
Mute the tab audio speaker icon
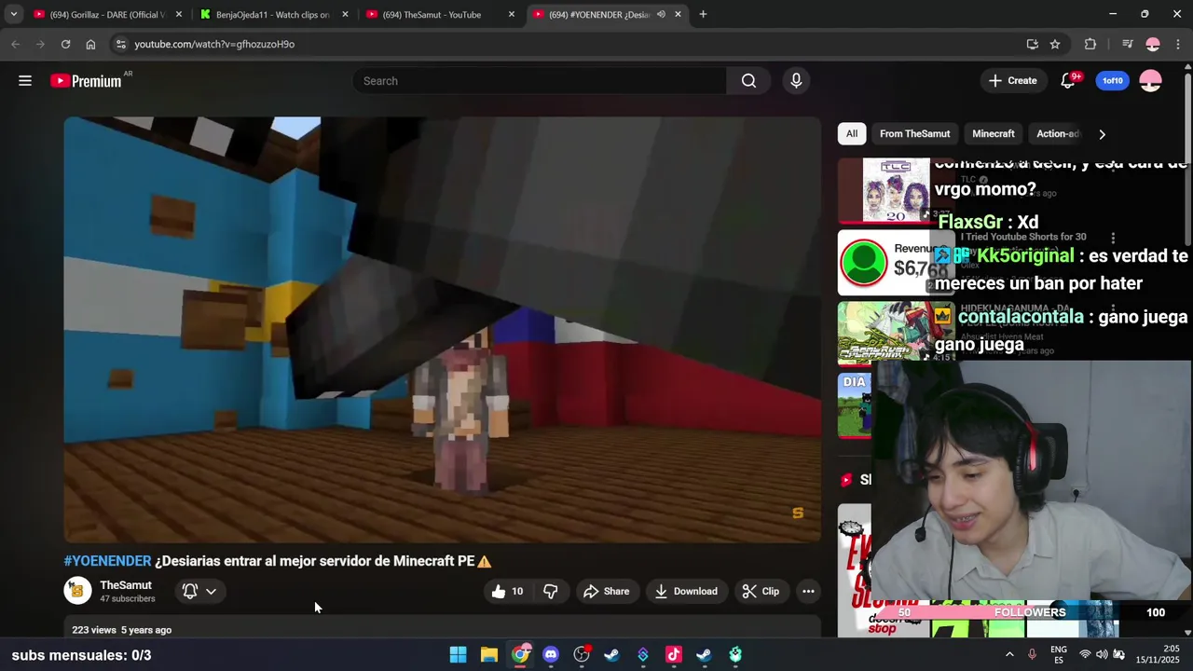pos(661,14)
